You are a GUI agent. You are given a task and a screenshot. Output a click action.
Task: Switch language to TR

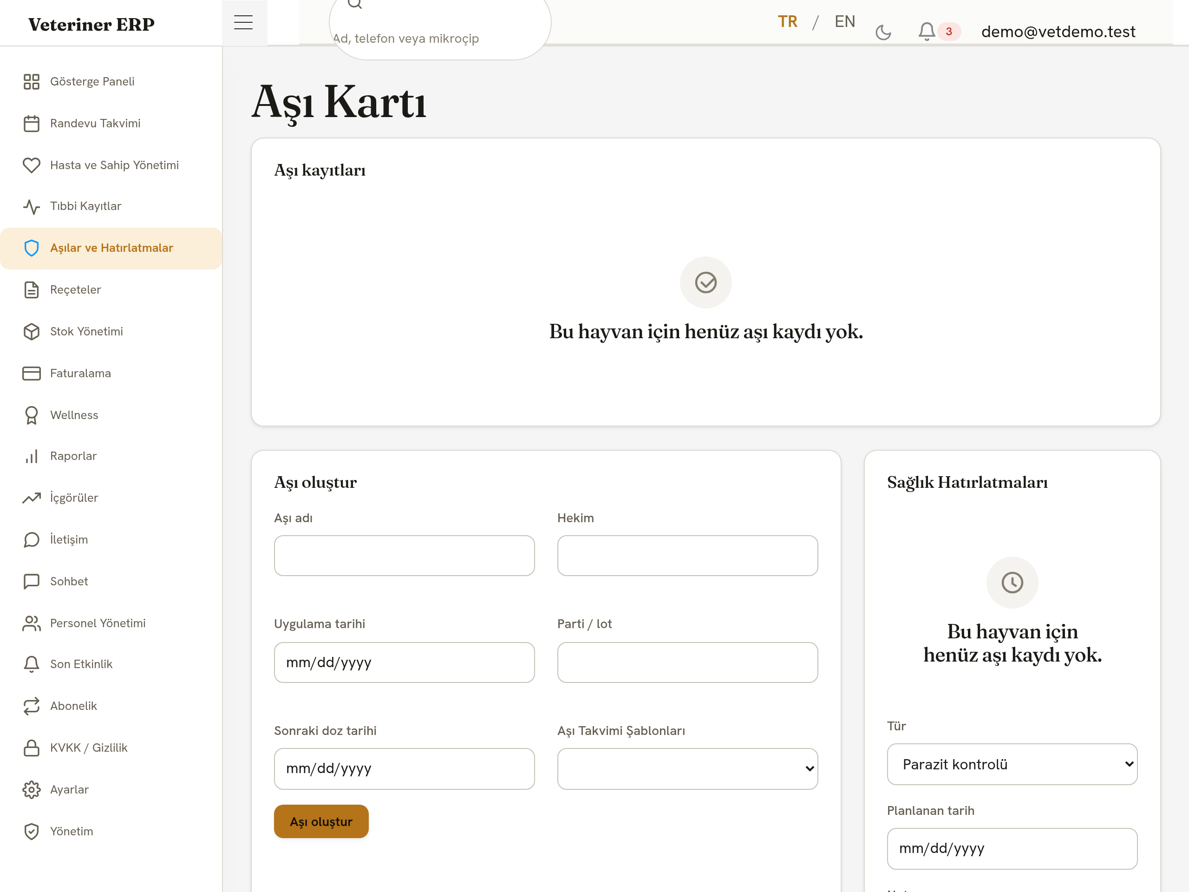(787, 21)
